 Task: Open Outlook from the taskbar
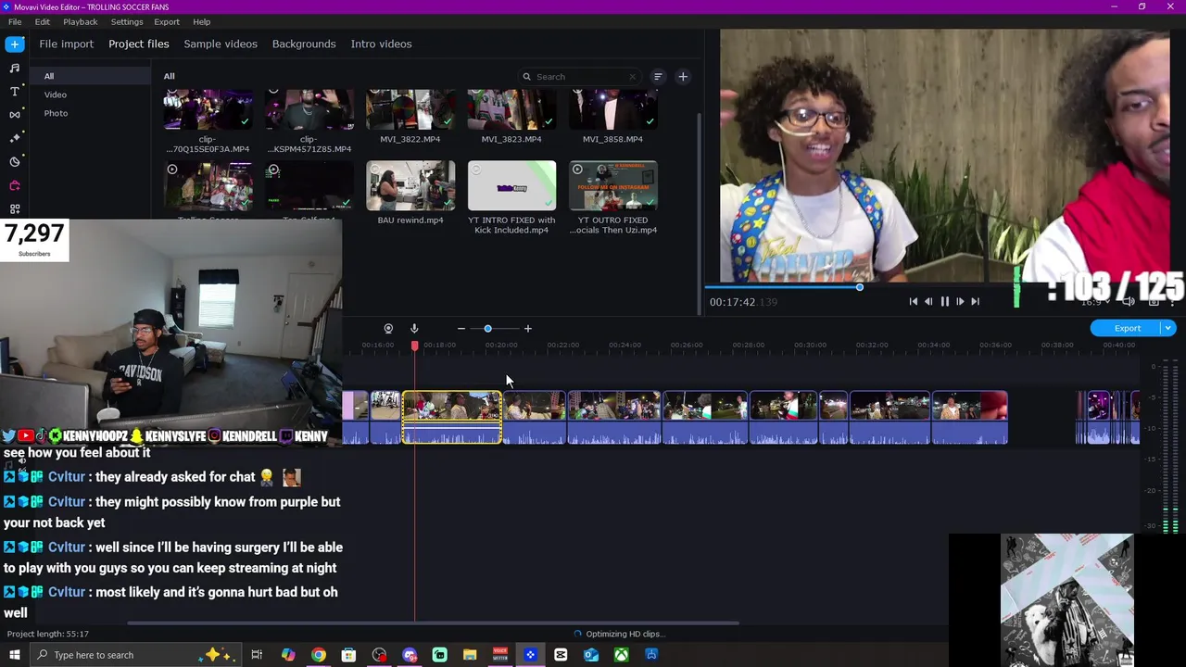click(x=591, y=655)
